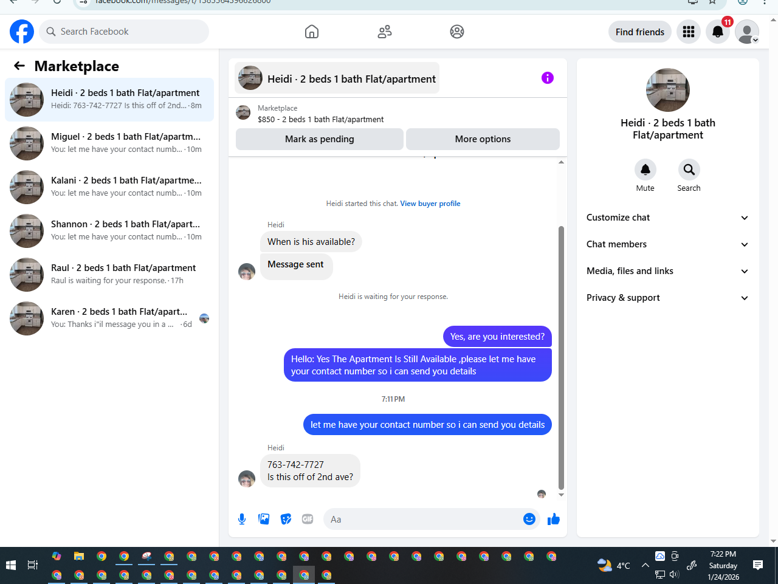Open conversation information purple icon
778x584 pixels.
click(x=548, y=78)
